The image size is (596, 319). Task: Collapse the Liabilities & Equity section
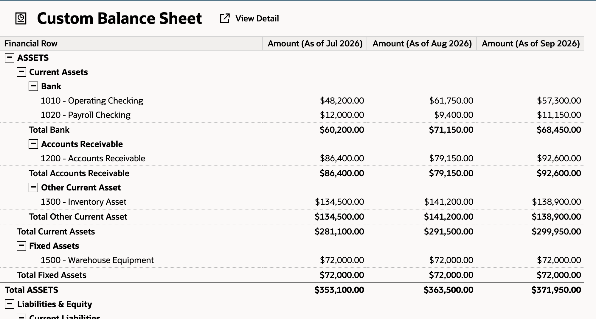click(10, 304)
